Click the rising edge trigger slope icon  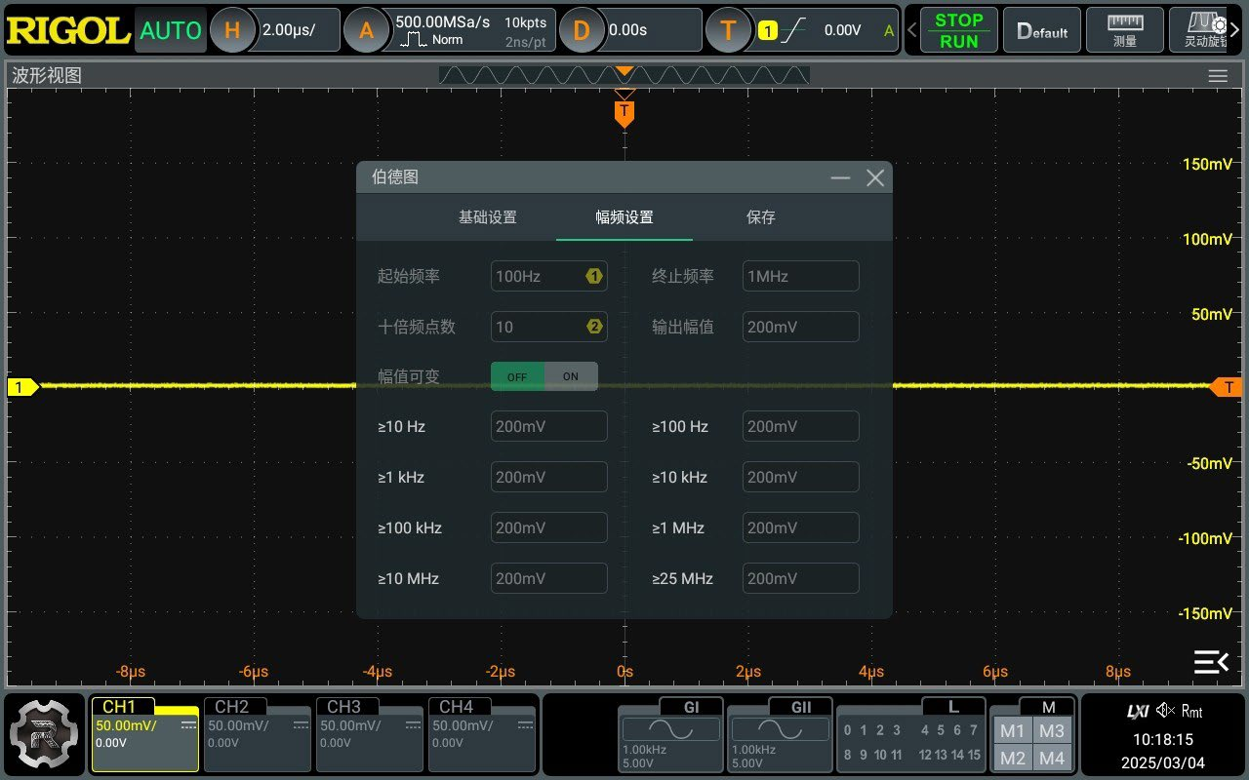[793, 30]
